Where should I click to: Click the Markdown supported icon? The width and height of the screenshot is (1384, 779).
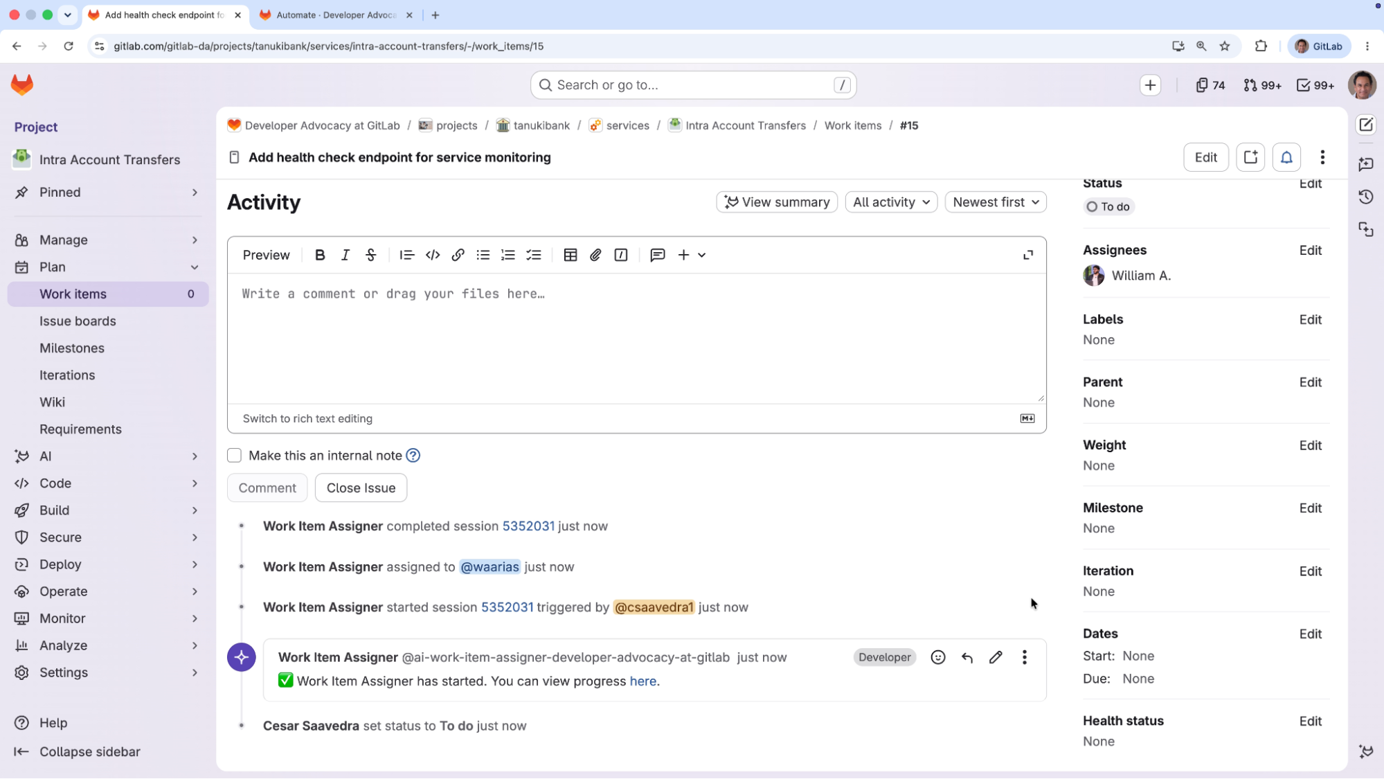pos(1027,419)
